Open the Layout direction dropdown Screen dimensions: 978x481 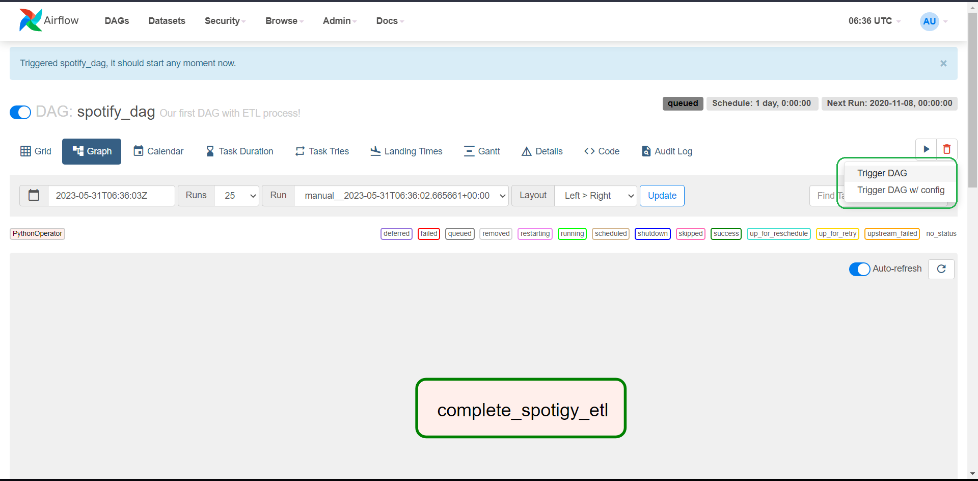(x=595, y=196)
